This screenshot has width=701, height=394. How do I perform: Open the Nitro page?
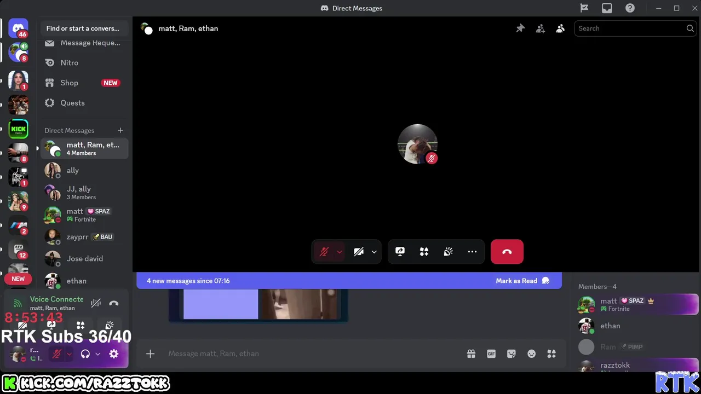84,63
